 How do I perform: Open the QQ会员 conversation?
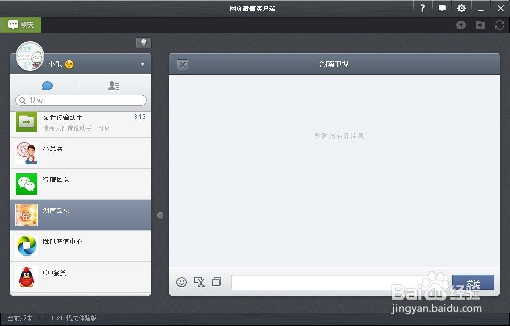click(x=81, y=277)
